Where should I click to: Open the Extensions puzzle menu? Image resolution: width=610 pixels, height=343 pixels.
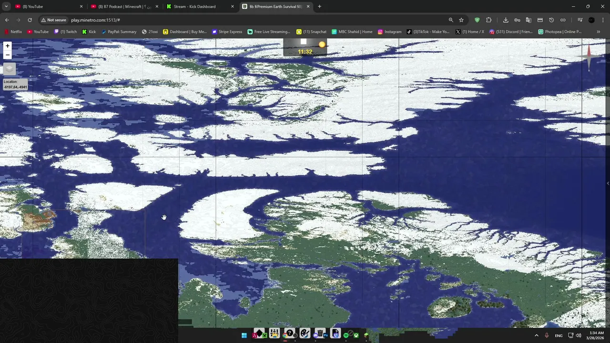coord(489,20)
